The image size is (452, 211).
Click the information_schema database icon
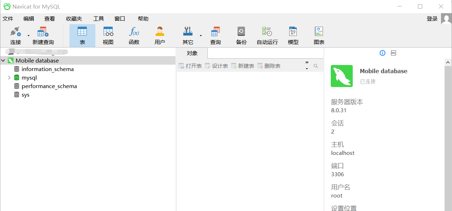pyautogui.click(x=17, y=69)
